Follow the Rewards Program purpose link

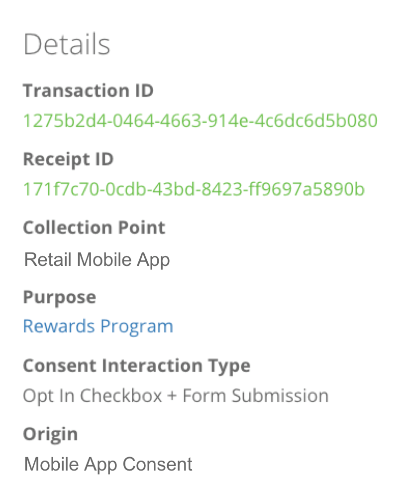(x=98, y=327)
